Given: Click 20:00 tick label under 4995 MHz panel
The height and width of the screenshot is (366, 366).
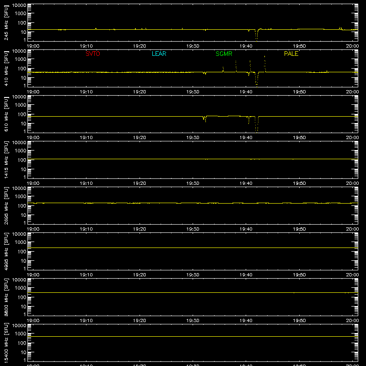Looking at the screenshot, I should [x=352, y=275].
